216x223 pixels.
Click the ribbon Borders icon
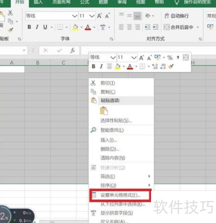pyautogui.click(x=60, y=27)
